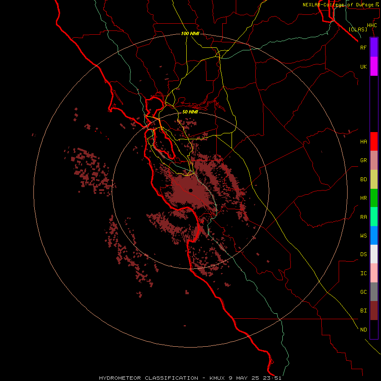381x381 pixels.
Task: Click the GR pink-brown legend swatch
Action: coord(374,160)
